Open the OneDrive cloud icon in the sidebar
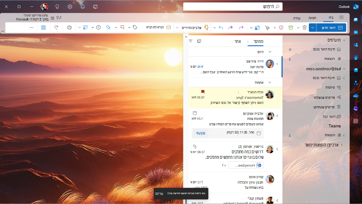This screenshot has width=362, height=204. pos(356,96)
